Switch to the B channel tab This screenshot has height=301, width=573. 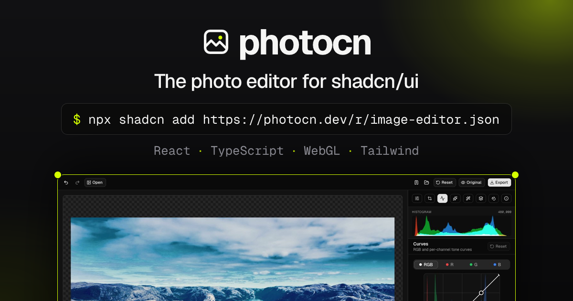[498, 264]
